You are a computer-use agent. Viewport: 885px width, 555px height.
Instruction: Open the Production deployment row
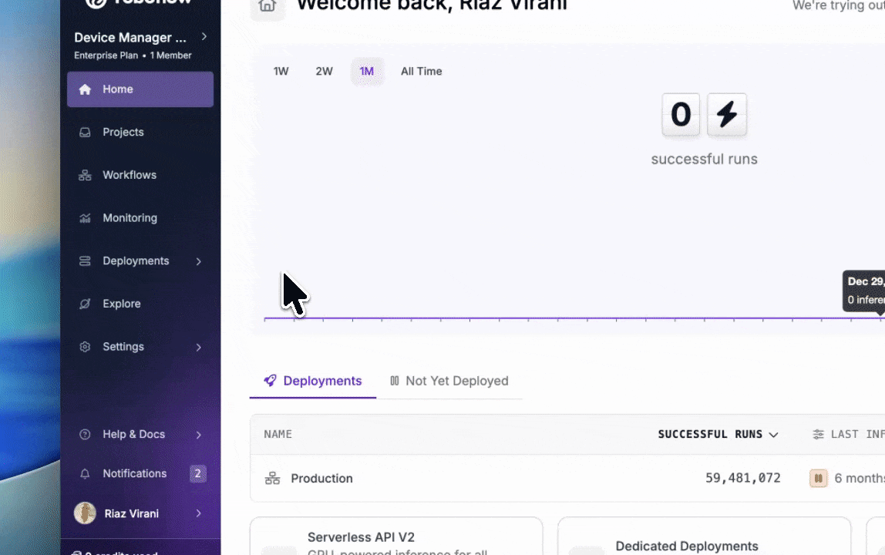321,479
